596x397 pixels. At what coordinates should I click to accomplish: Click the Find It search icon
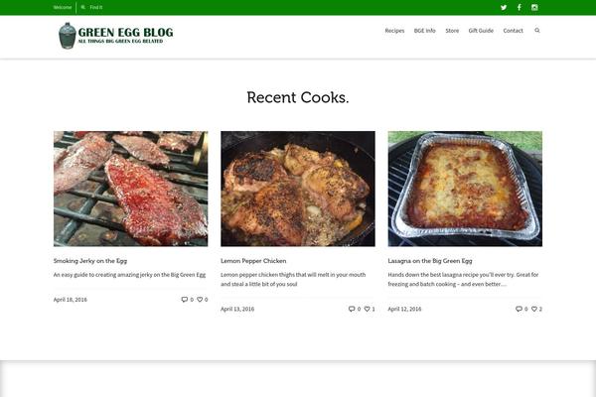click(83, 7)
